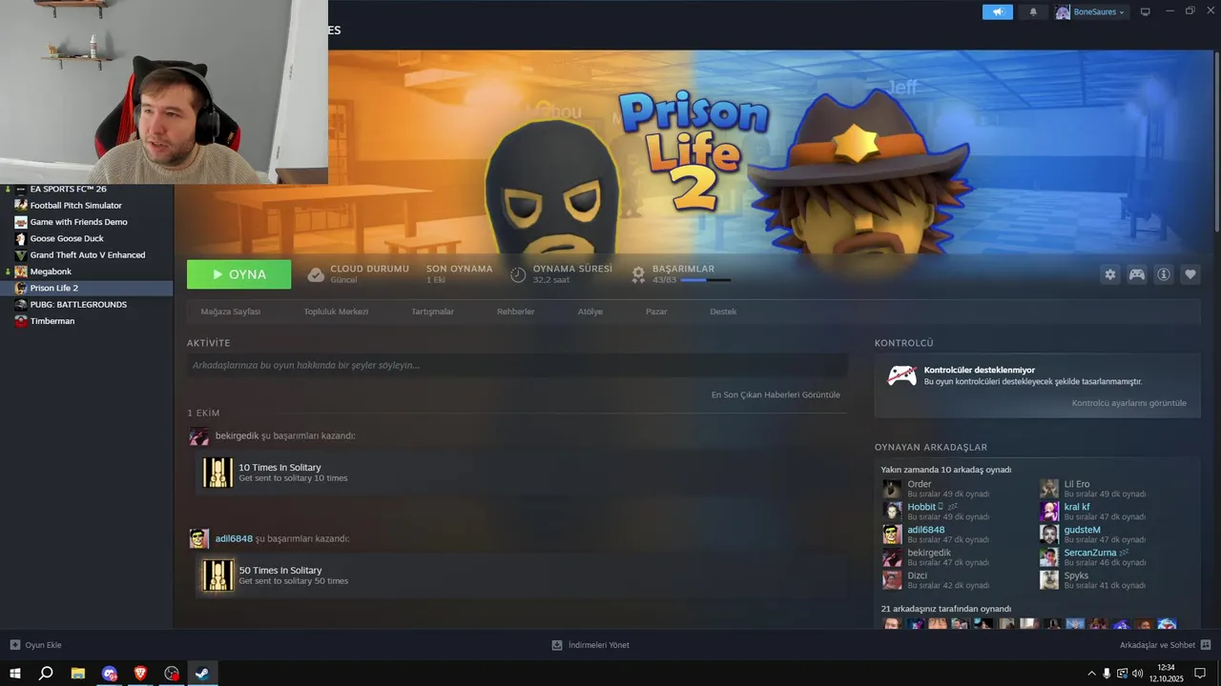Select Grand Theft Auto V Enhanced in library

coord(87,254)
